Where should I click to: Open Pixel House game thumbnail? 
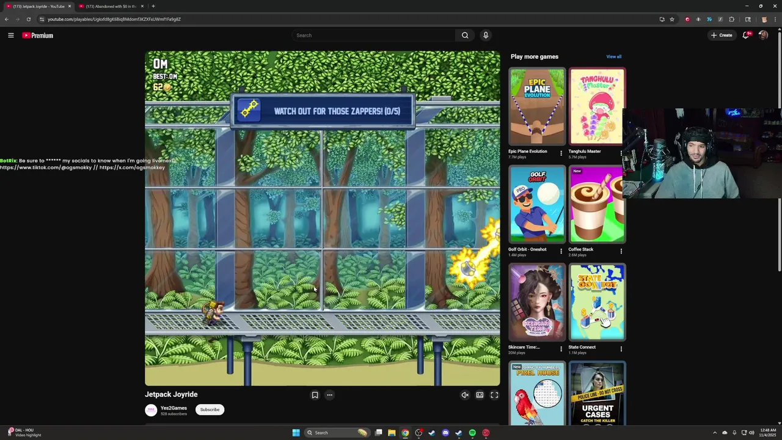tap(537, 394)
